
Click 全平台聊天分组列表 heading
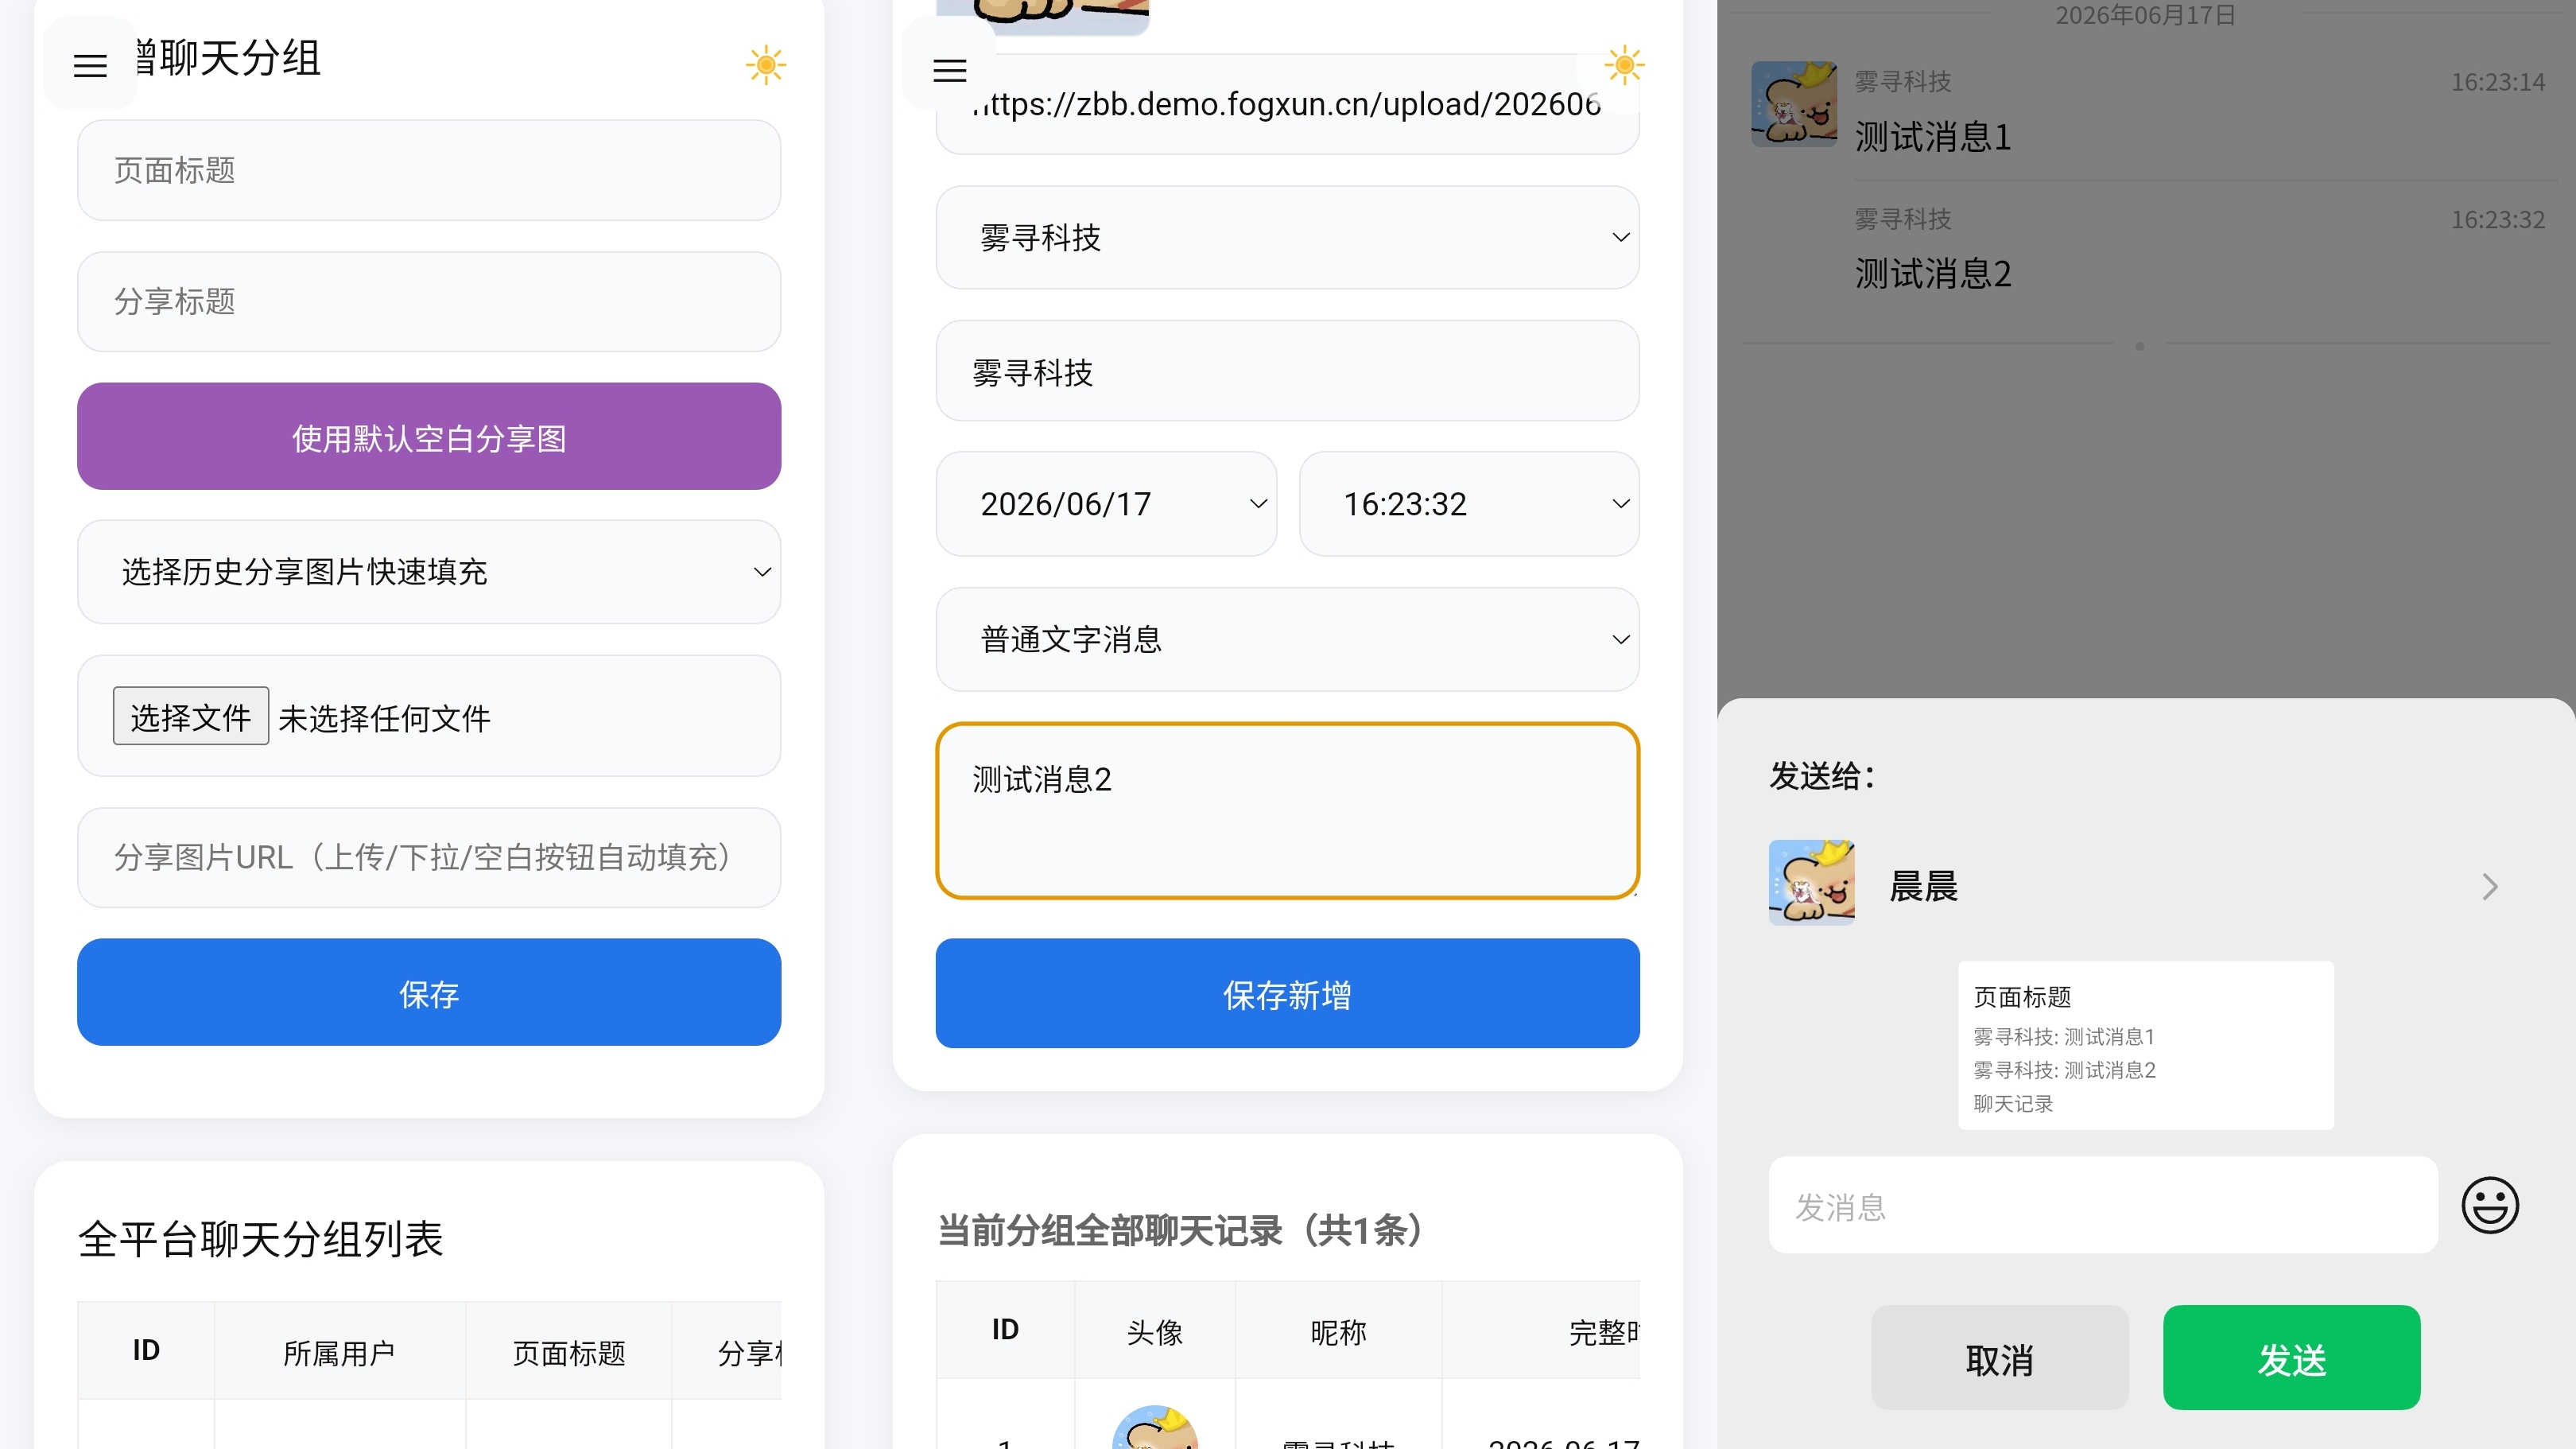pos(260,1239)
